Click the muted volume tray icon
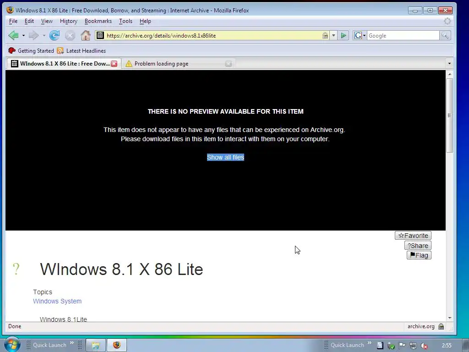 424,346
